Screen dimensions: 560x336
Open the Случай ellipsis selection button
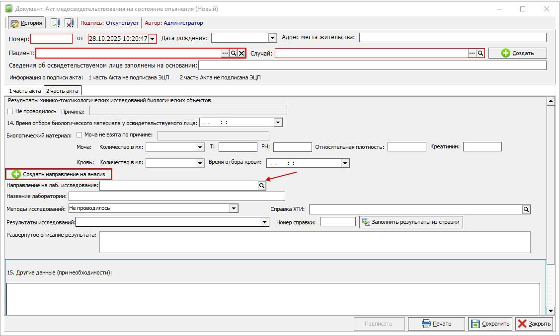click(x=472, y=53)
